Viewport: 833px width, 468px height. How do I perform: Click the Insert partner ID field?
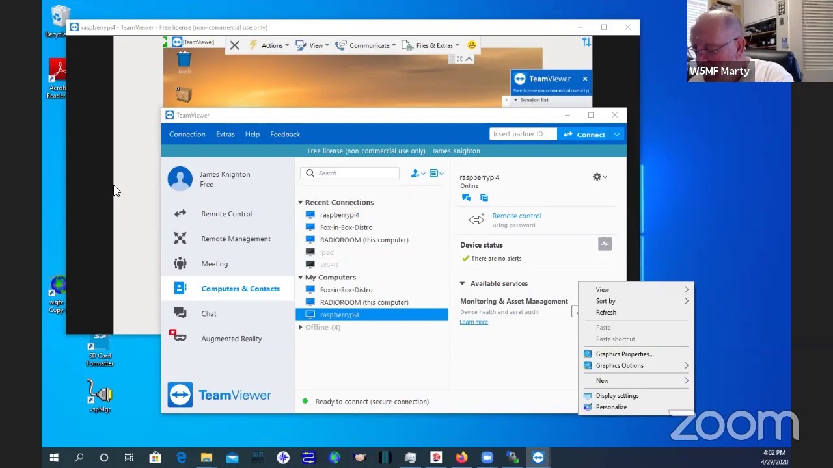[523, 135]
